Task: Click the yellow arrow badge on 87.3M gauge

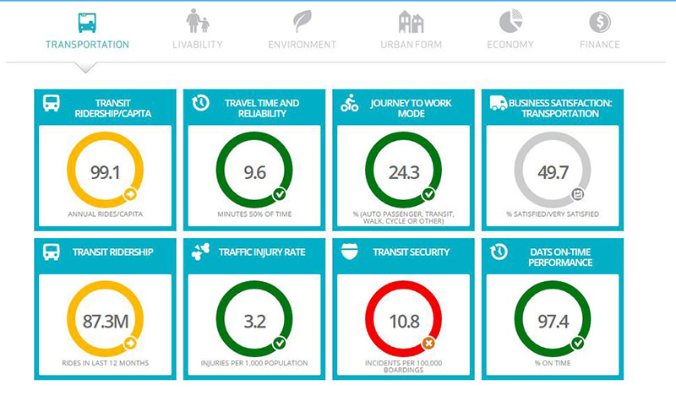Action: (x=130, y=343)
